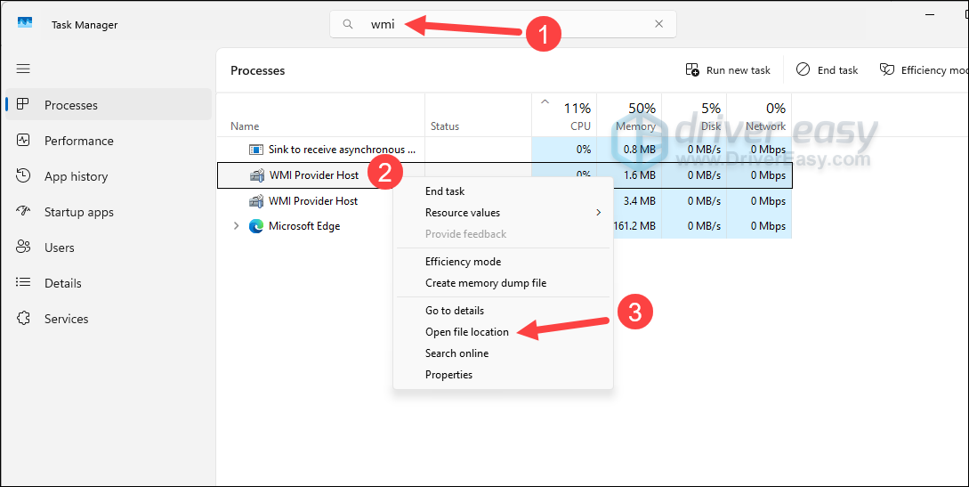
Task: Choose Efficiency mode in the context menu
Action: point(503,262)
